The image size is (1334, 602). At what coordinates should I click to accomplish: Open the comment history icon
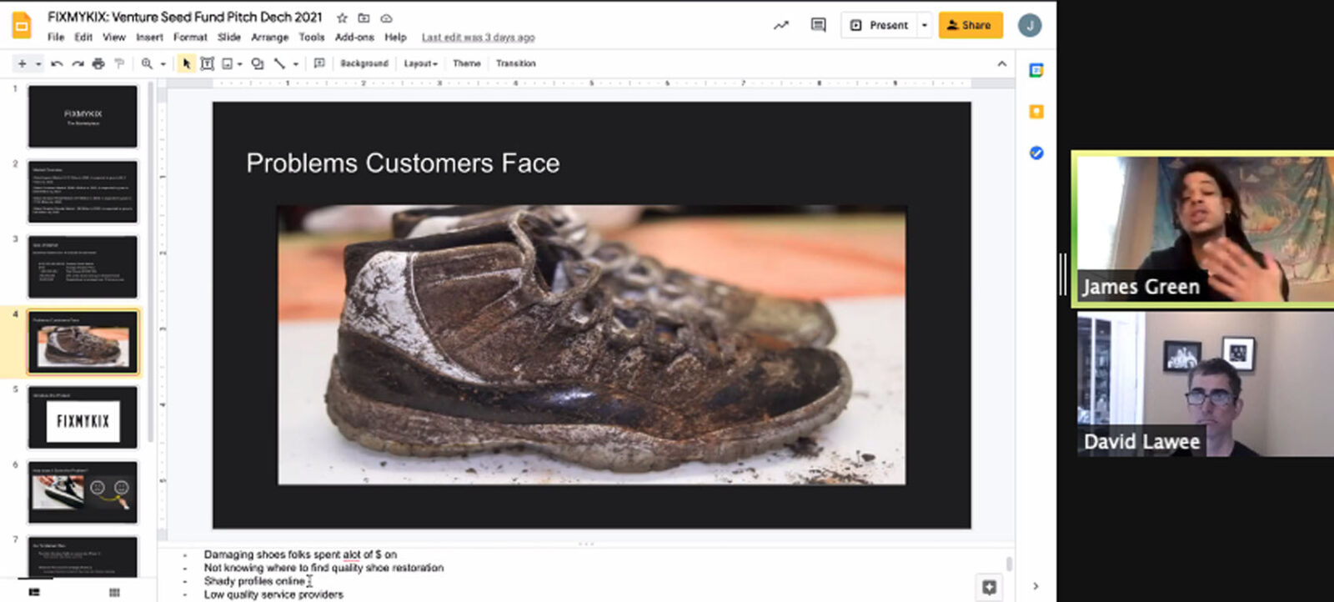[x=819, y=25]
